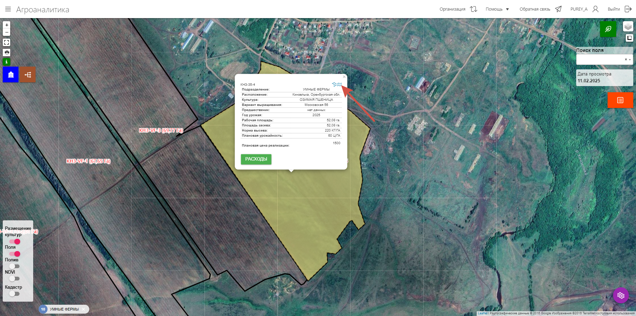Click the green leaf icon button
The image size is (636, 316).
point(608,29)
